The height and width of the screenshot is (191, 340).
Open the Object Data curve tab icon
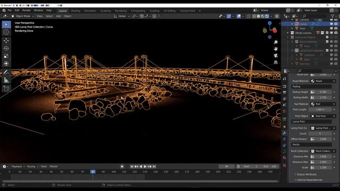point(285,151)
